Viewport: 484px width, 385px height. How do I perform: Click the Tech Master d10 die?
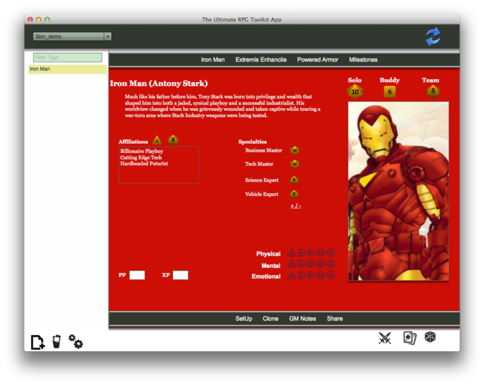point(295,164)
